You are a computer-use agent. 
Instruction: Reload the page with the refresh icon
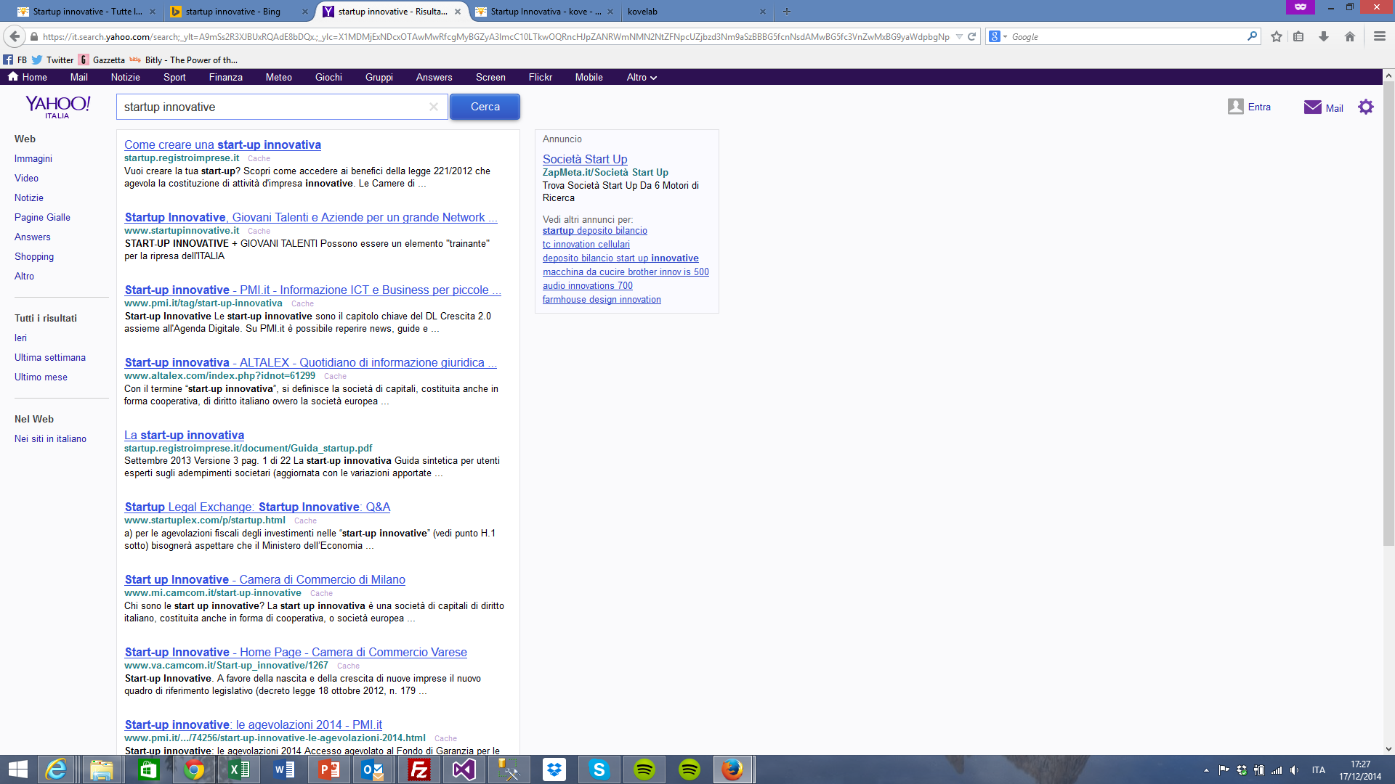coord(971,36)
